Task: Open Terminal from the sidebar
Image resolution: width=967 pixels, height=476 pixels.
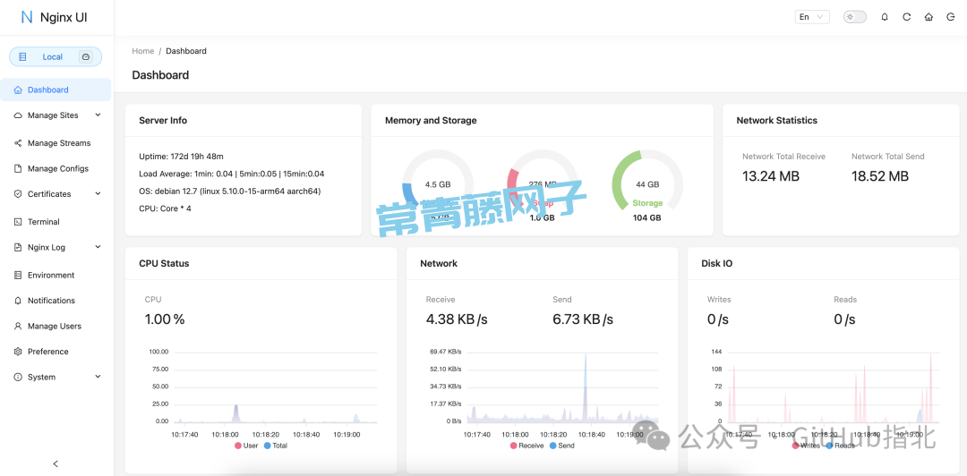Action: click(x=43, y=222)
